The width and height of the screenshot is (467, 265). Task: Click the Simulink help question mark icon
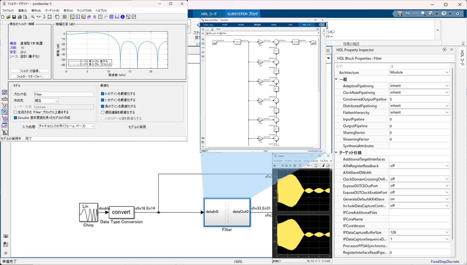(x=444, y=14)
